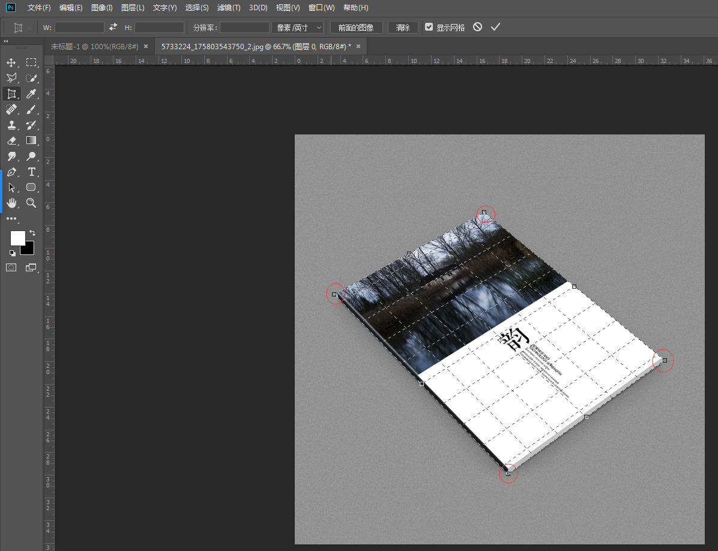Viewport: 718px width, 551px height.
Task: Open the Edit Toolbar three-dots menu
Action: (x=11, y=218)
